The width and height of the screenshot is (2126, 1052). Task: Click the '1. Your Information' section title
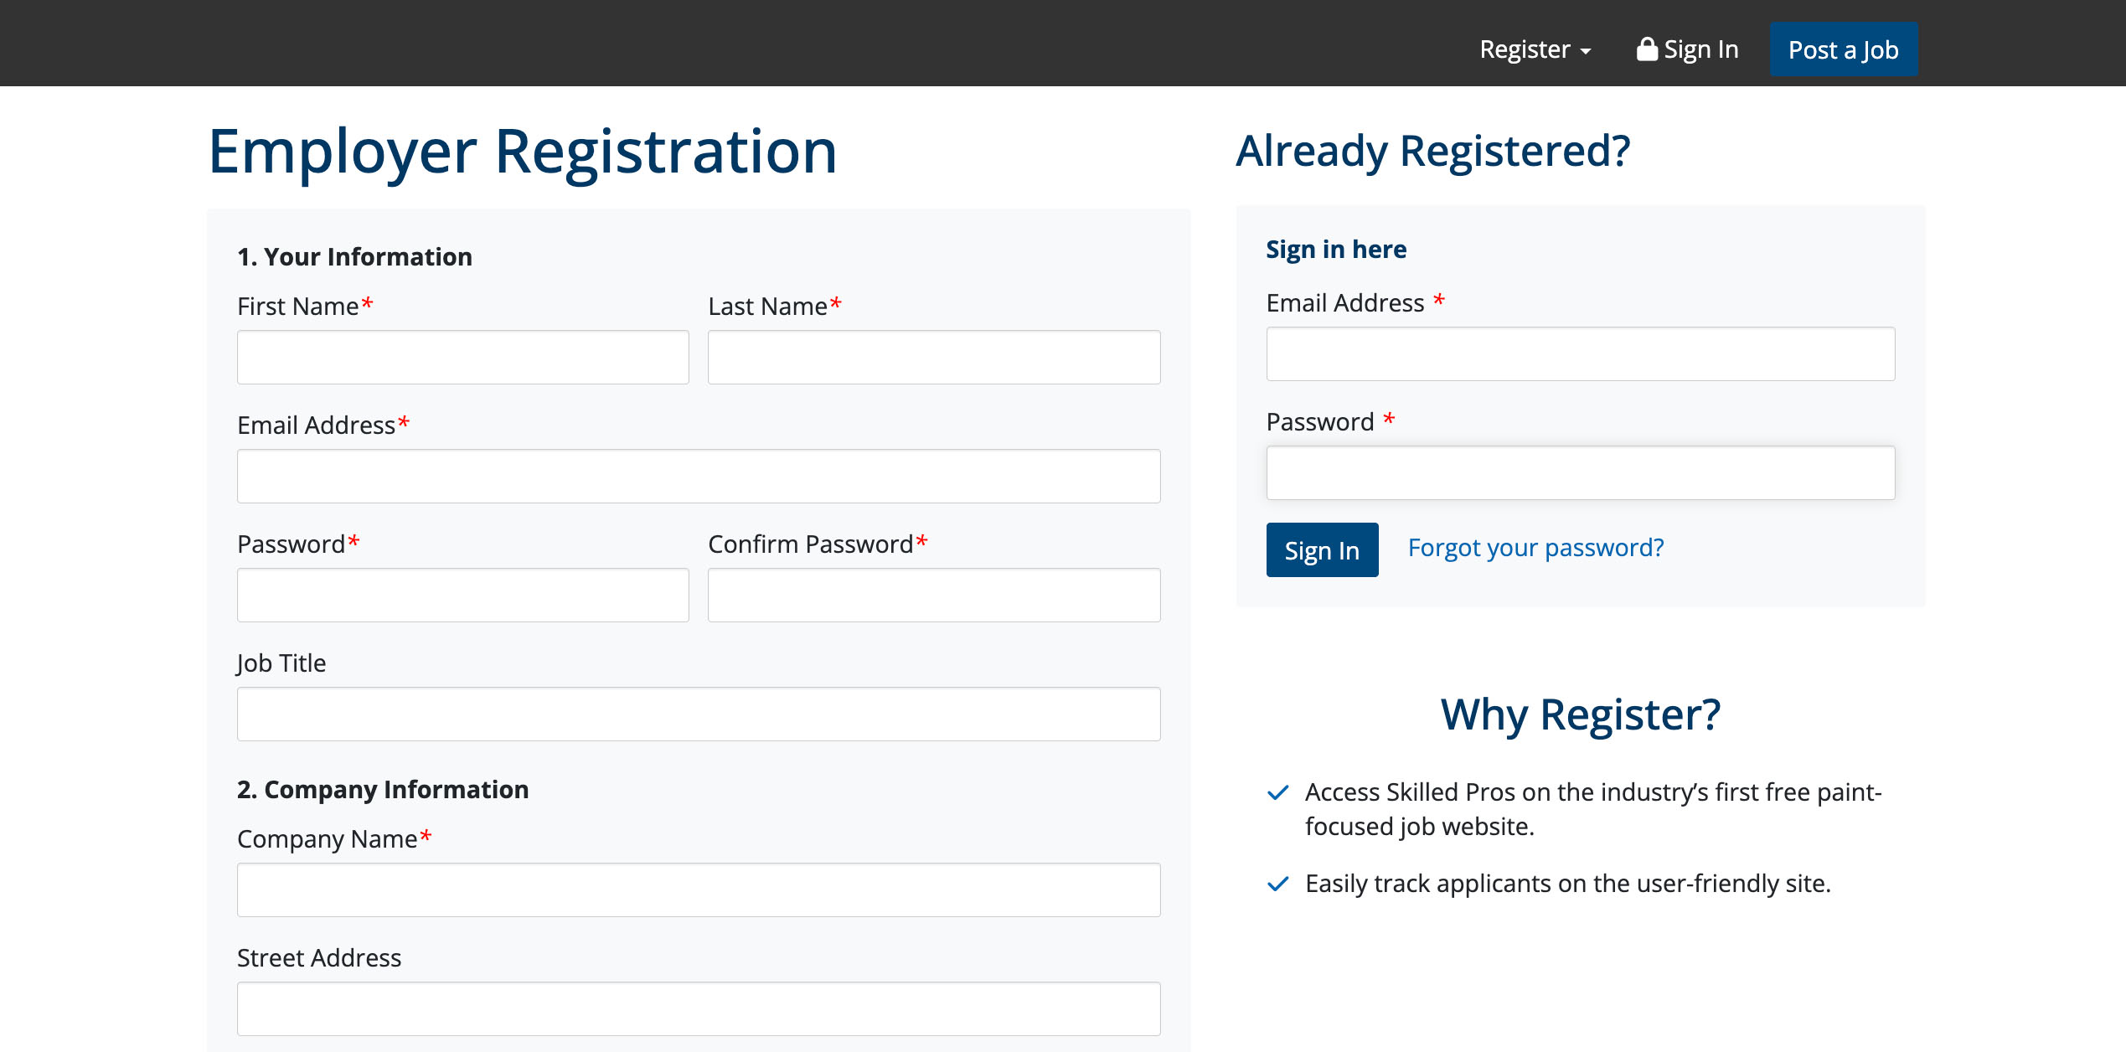[x=354, y=256]
